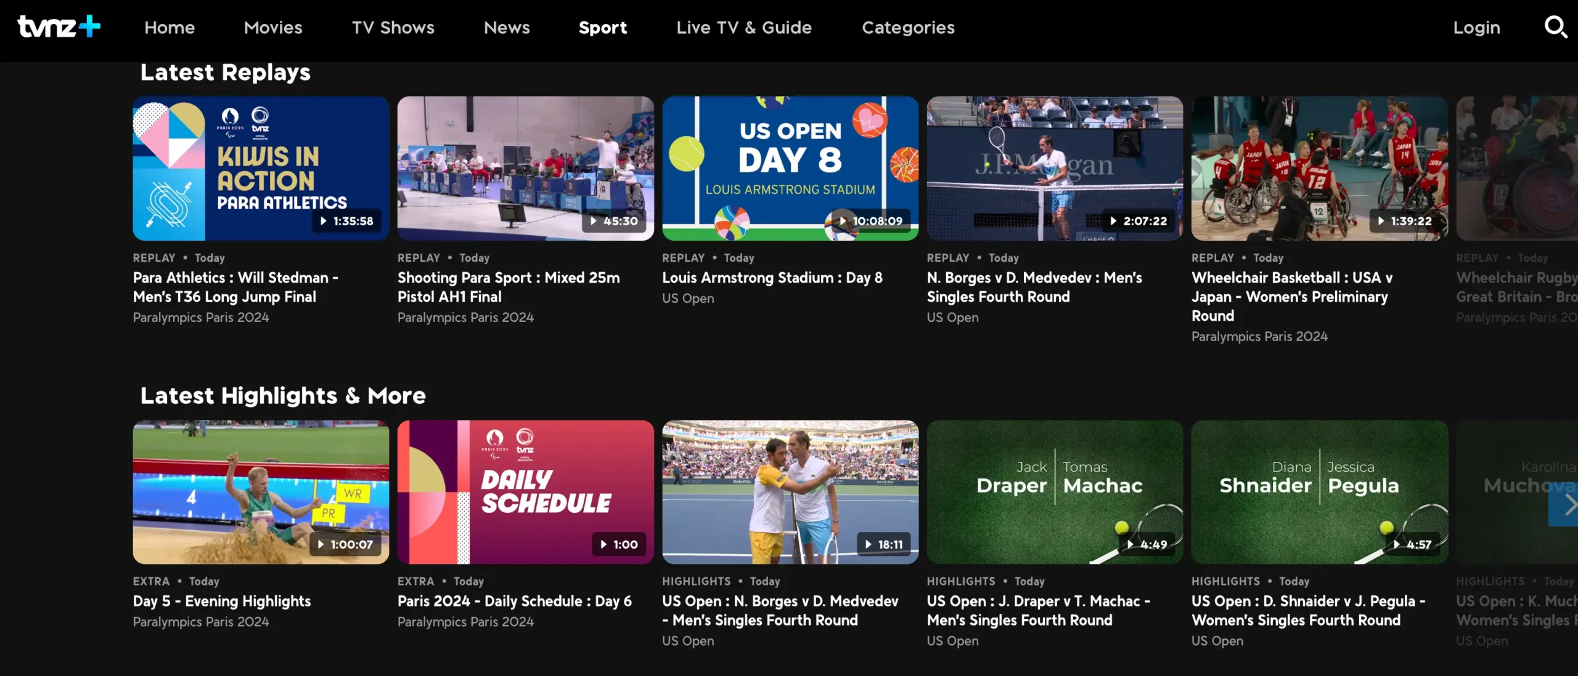Open Kiwis in Action Para Athletics thumbnail

point(261,168)
